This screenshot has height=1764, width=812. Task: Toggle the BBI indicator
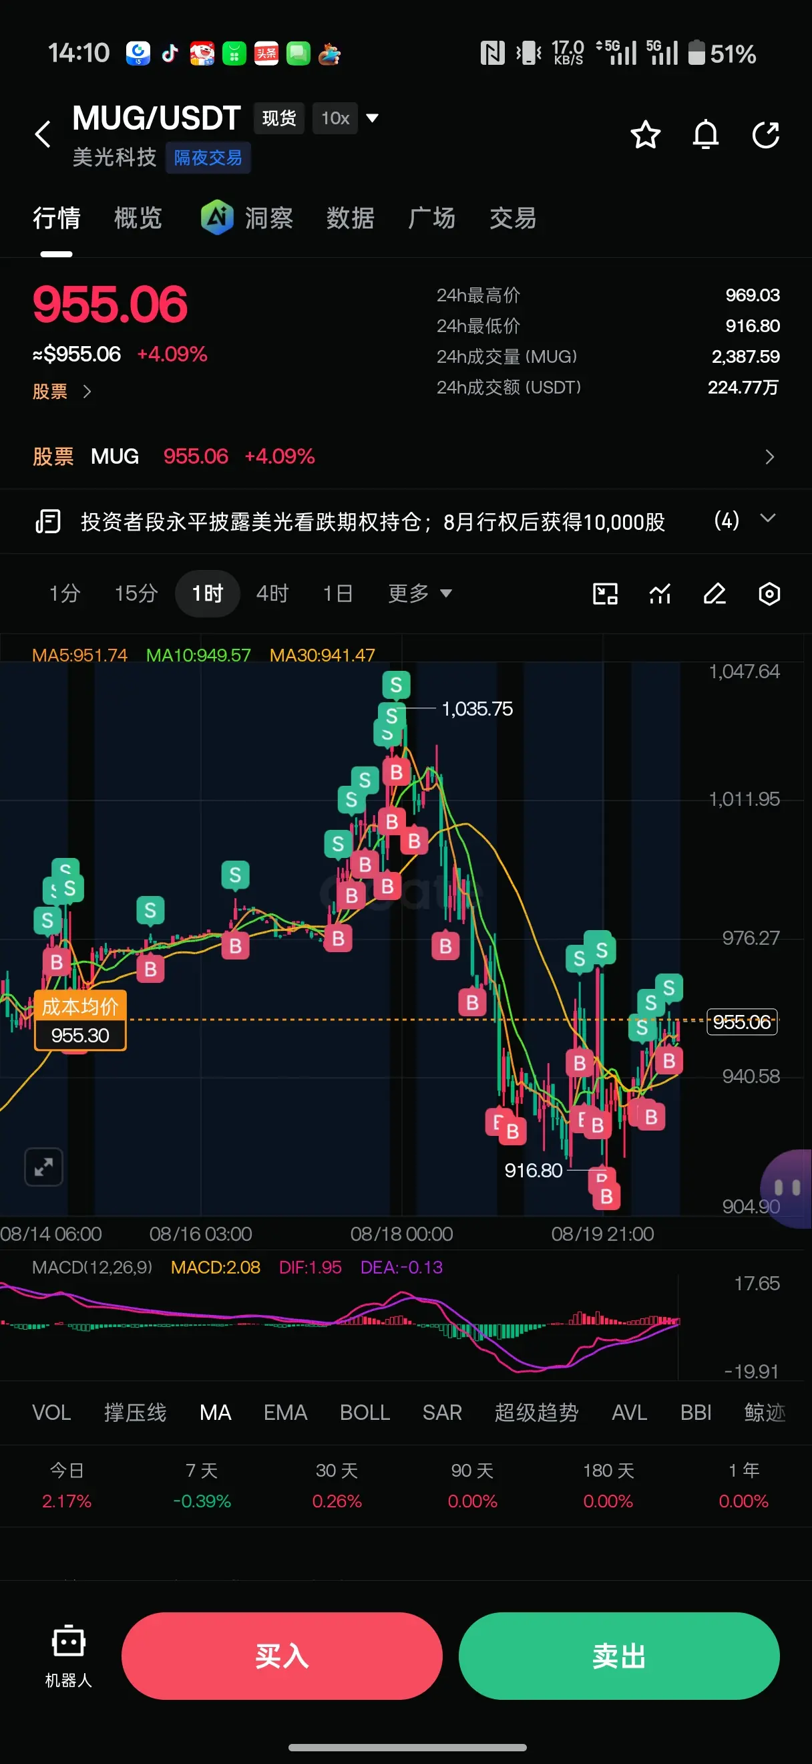[696, 1412]
